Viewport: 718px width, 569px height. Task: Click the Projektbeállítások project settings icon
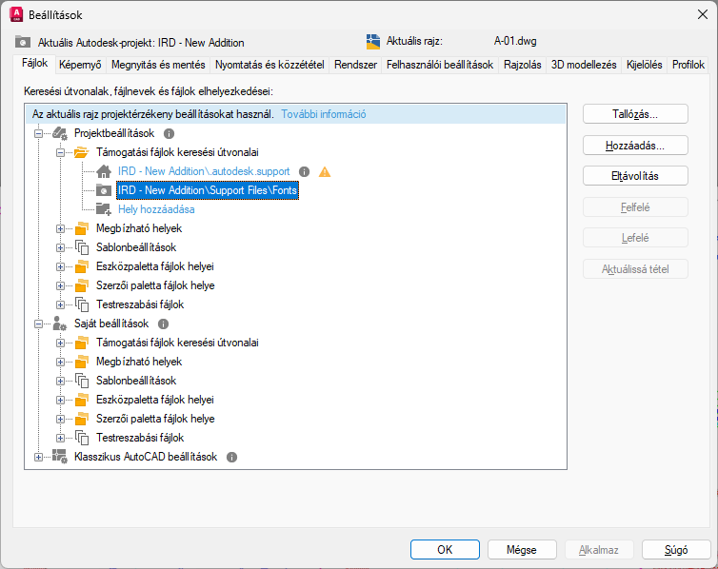60,133
